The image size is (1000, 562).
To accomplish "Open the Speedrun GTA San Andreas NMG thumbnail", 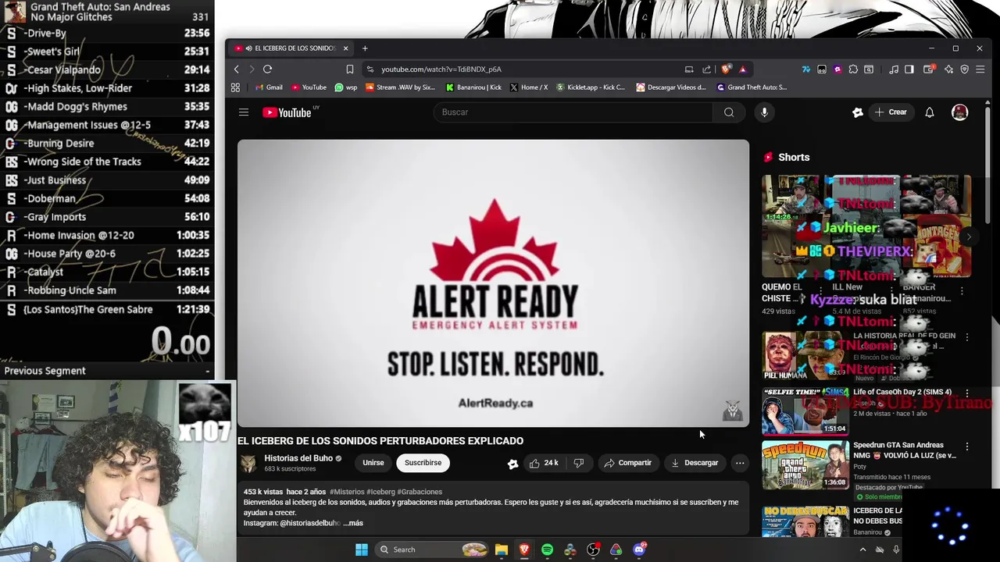I will [x=805, y=465].
